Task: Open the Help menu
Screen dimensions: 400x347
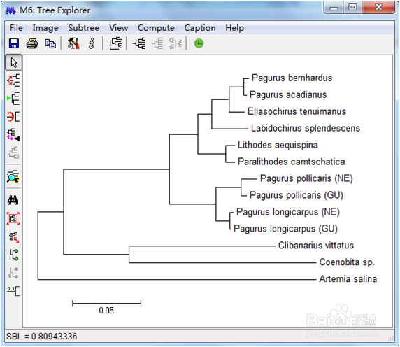Action: point(235,28)
